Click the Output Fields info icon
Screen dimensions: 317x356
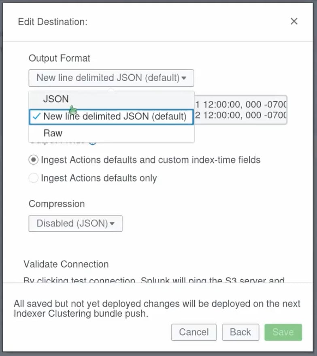[92, 141]
